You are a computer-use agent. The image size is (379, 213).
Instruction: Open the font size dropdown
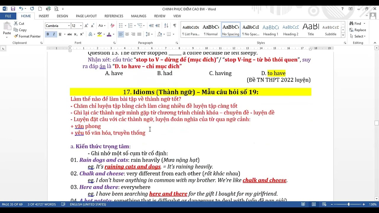[x=81, y=26]
